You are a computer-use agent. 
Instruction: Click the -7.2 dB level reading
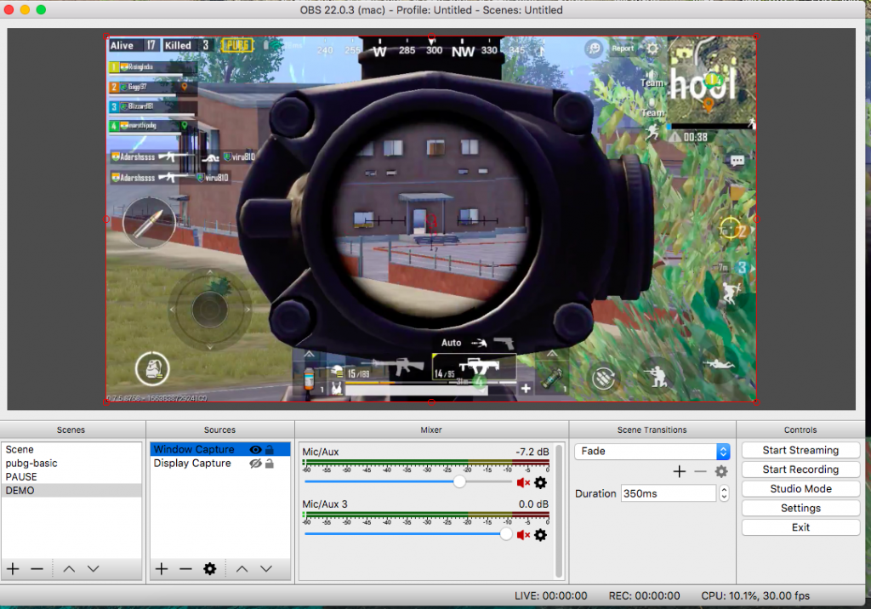pos(532,452)
